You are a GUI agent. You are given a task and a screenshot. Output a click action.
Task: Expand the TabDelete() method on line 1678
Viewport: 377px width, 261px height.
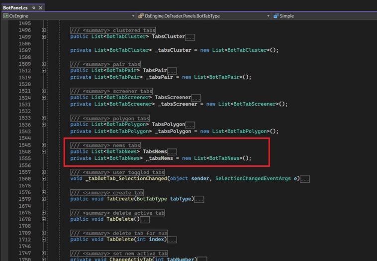coord(44,220)
